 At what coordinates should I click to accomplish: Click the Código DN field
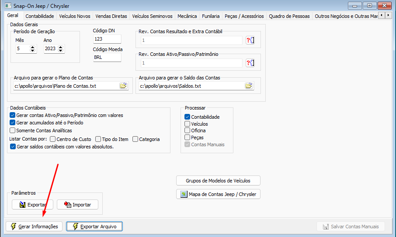107,39
